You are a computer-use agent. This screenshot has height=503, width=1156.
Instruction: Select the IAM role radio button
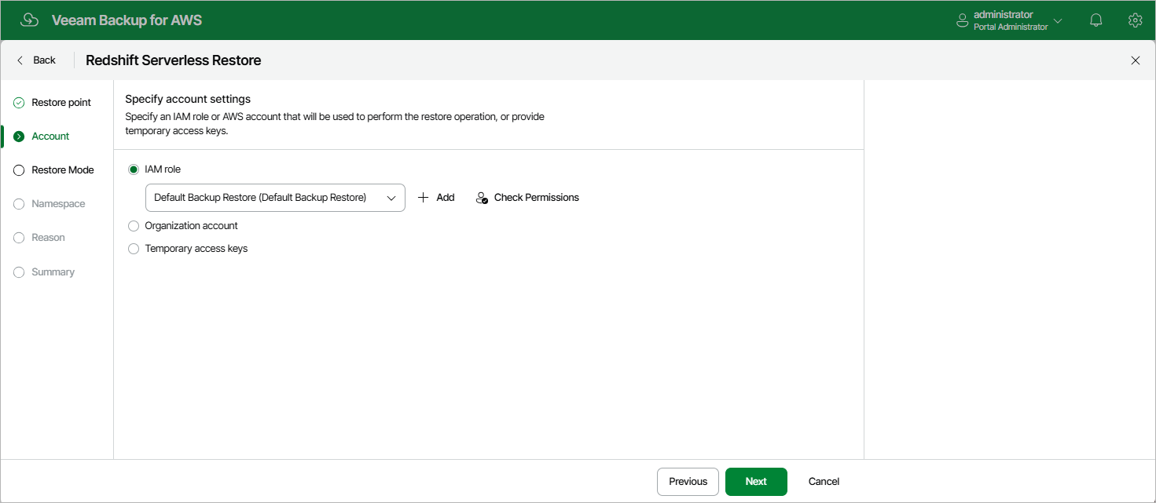pyautogui.click(x=134, y=169)
